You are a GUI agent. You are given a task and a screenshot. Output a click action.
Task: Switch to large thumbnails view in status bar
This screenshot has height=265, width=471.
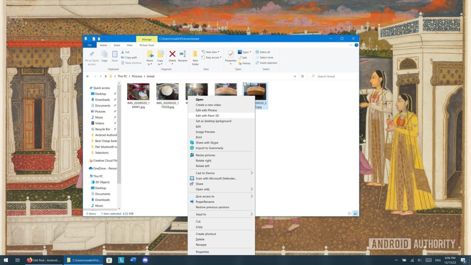pyautogui.click(x=355, y=213)
